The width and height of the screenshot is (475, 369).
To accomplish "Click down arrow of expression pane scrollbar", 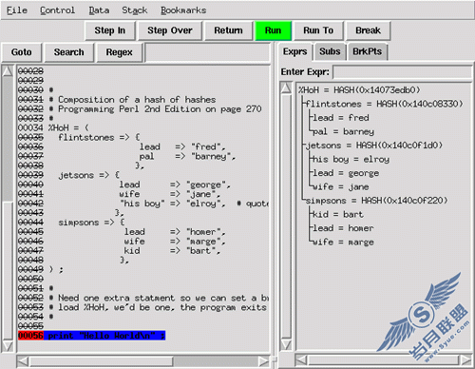I will coord(286,344).
